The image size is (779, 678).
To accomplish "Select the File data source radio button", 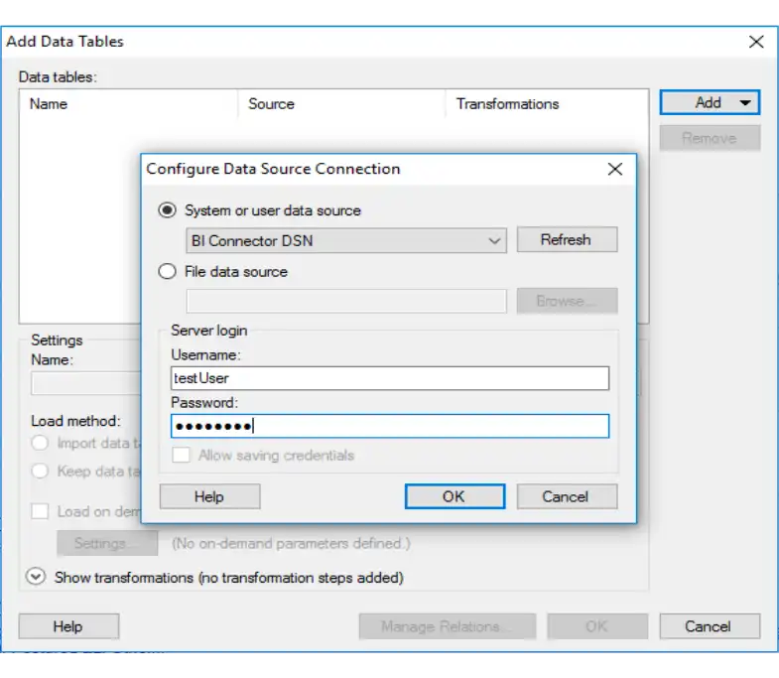I will pyautogui.click(x=169, y=271).
